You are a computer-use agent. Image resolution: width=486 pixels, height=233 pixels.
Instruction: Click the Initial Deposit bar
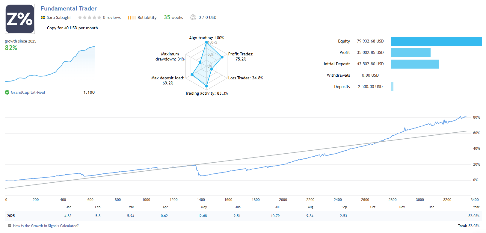[415, 64]
